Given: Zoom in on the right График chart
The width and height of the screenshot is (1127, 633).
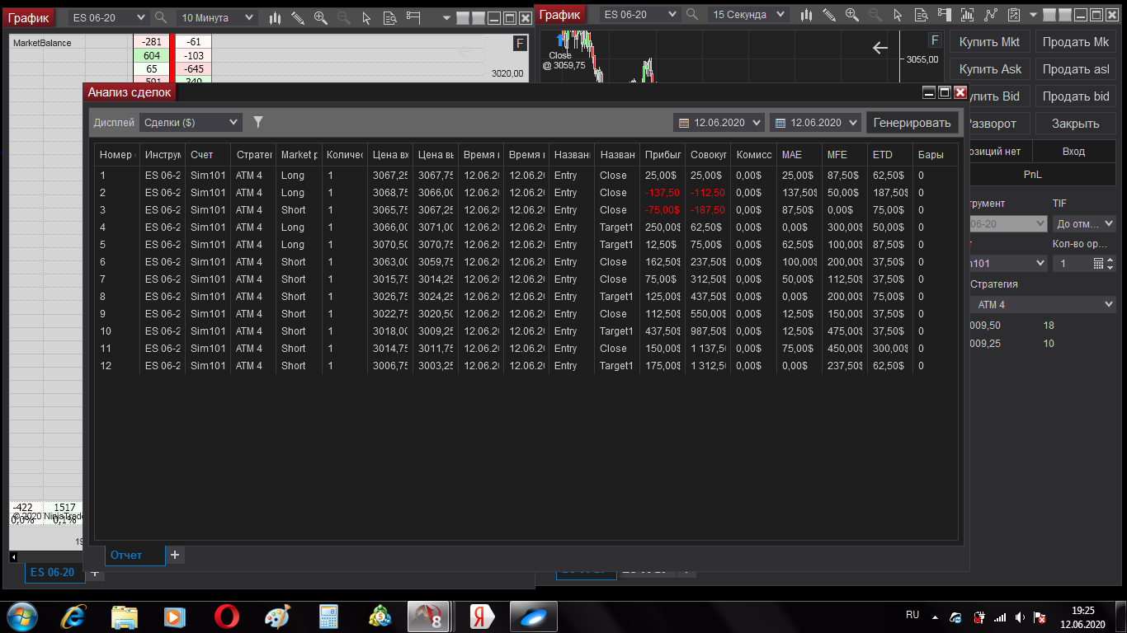Looking at the screenshot, I should [851, 15].
